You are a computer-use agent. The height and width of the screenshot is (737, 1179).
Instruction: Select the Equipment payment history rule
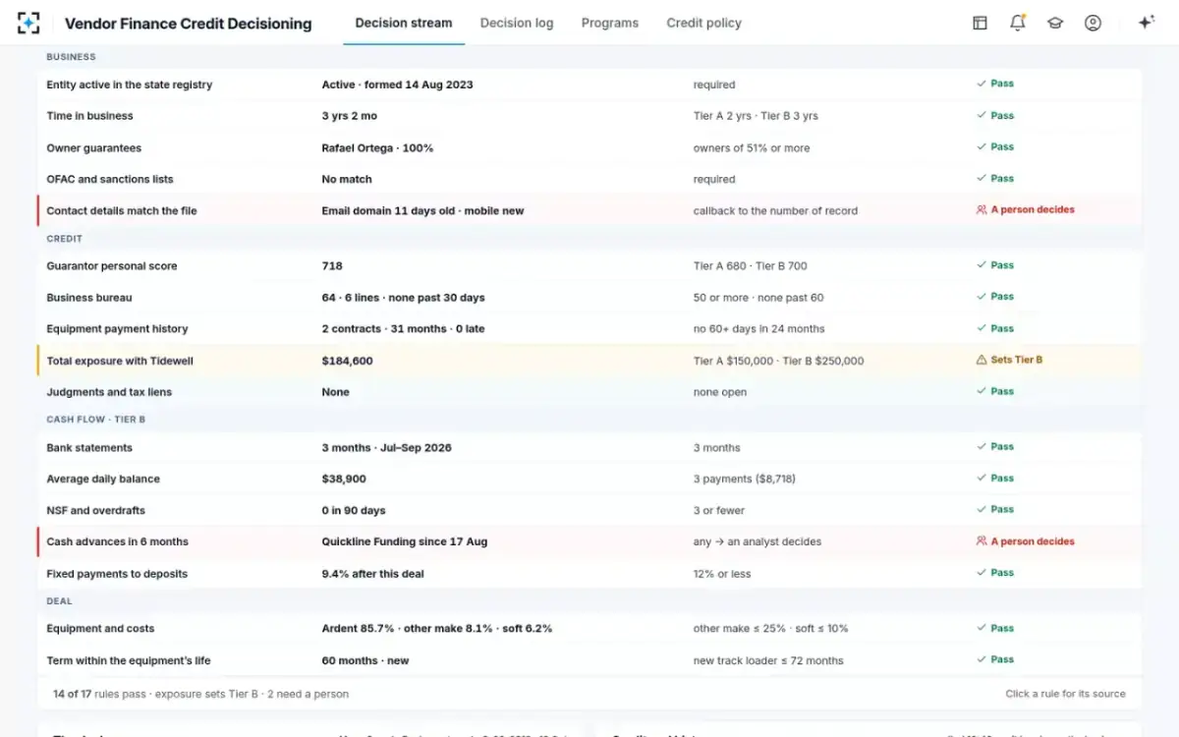coord(589,328)
